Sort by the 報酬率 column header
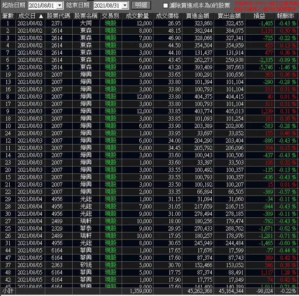Viewport: 299px width, 296px height. 286,16
